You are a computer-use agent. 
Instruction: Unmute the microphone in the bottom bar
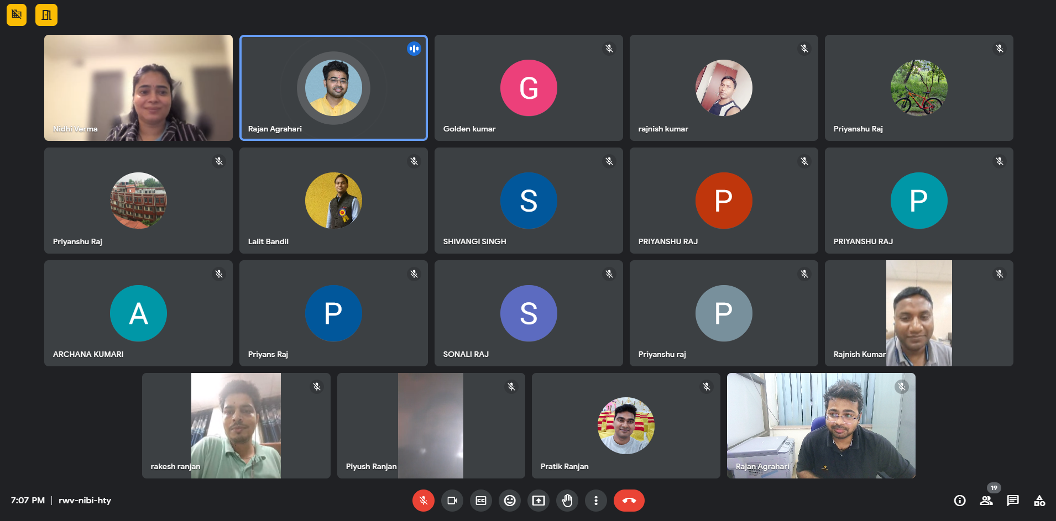click(x=423, y=501)
